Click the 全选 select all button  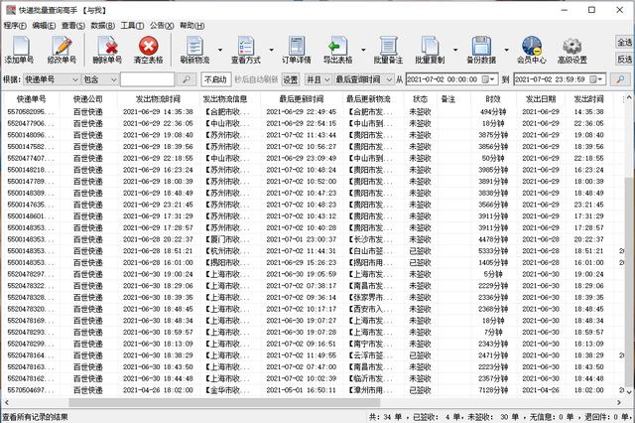point(624,42)
